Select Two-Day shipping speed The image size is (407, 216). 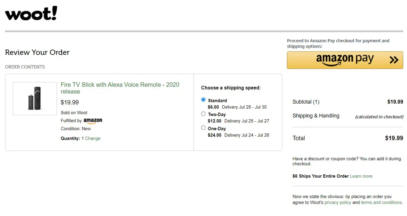point(203,114)
